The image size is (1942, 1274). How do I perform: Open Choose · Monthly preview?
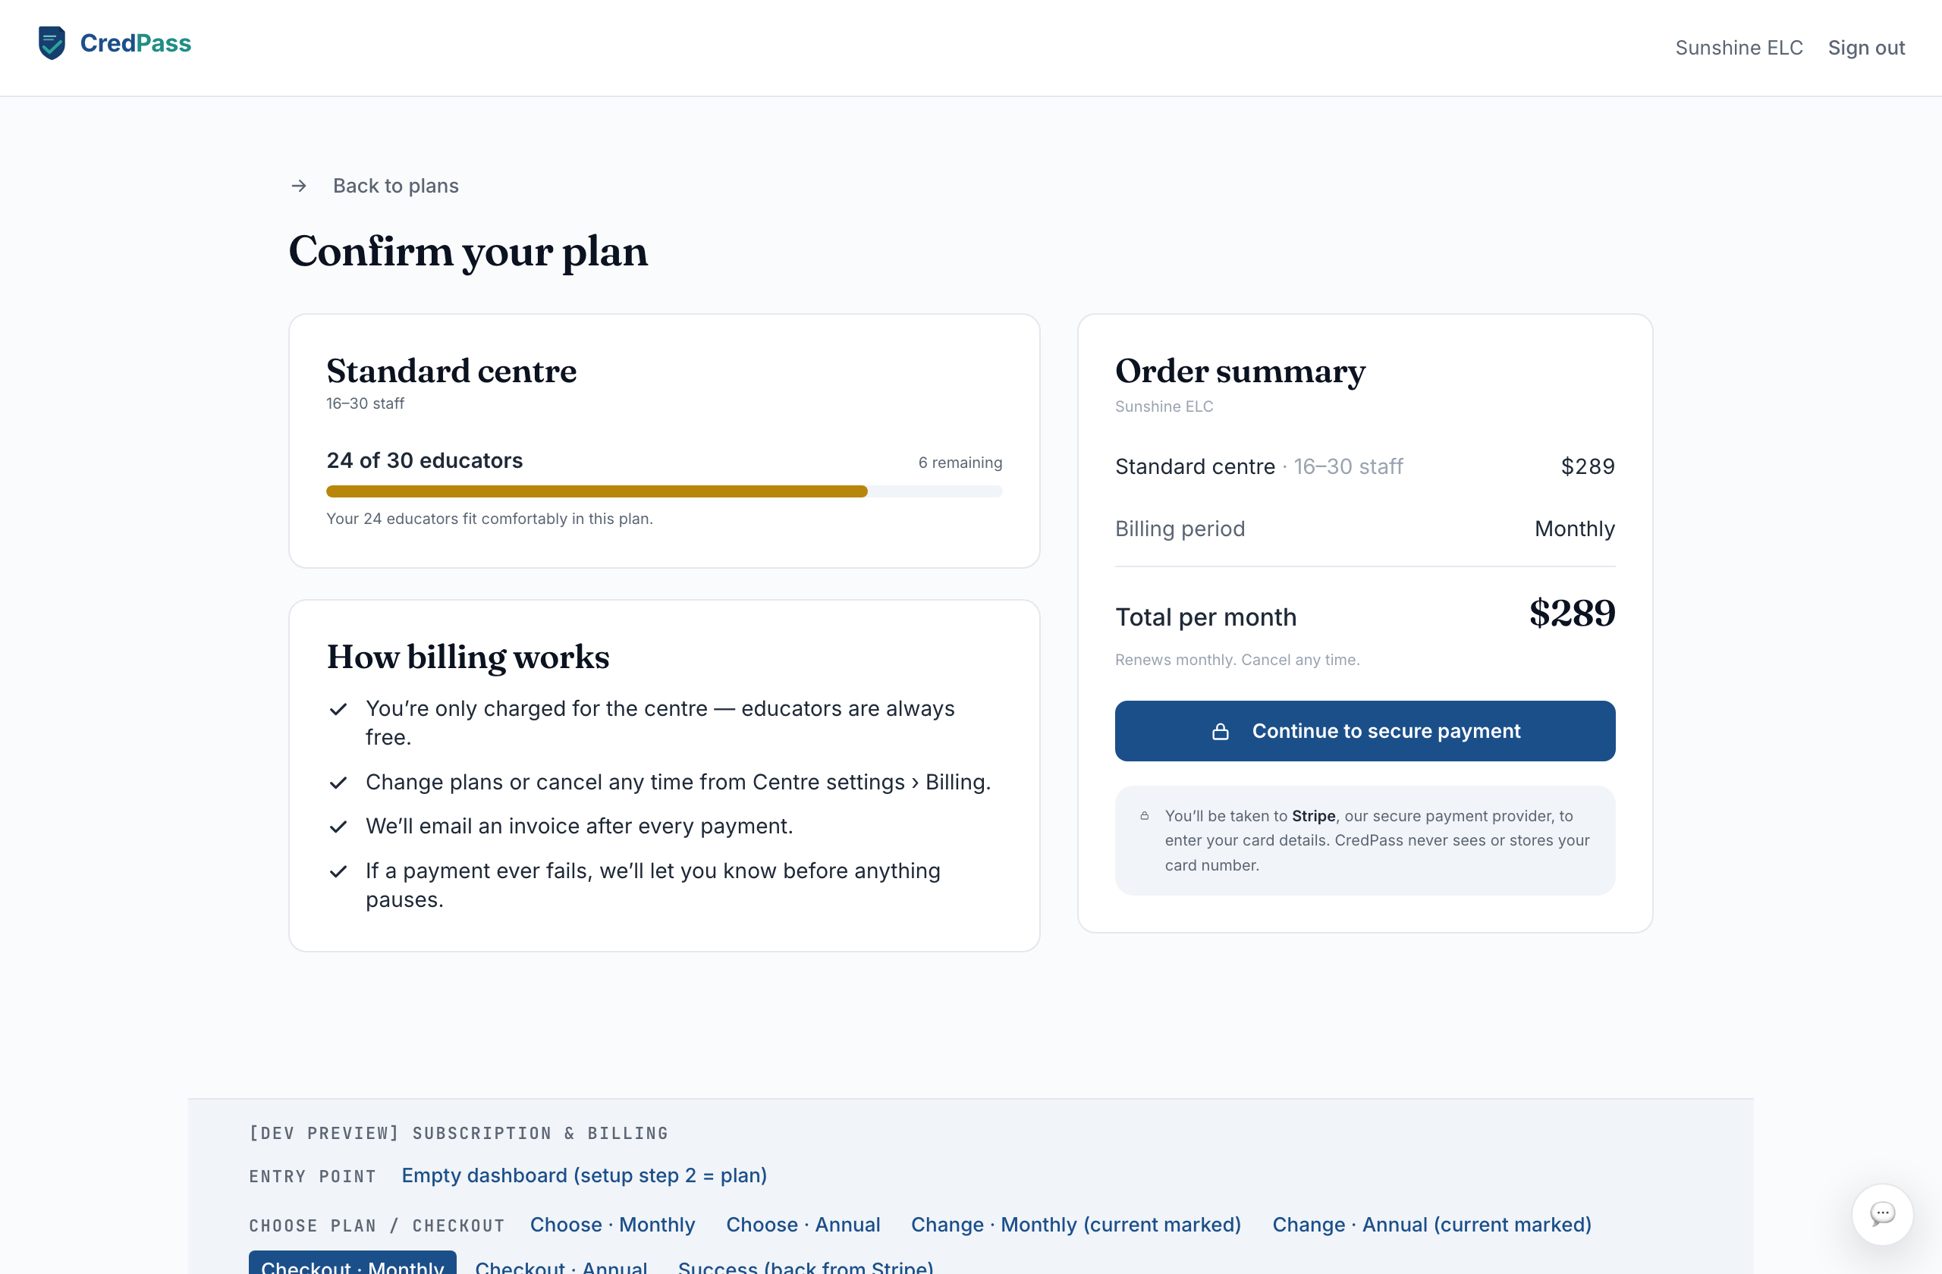(x=612, y=1224)
